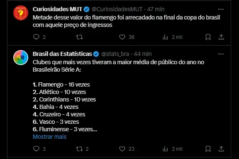Share the Brasil das Estatísticas tweet

[221, 149]
